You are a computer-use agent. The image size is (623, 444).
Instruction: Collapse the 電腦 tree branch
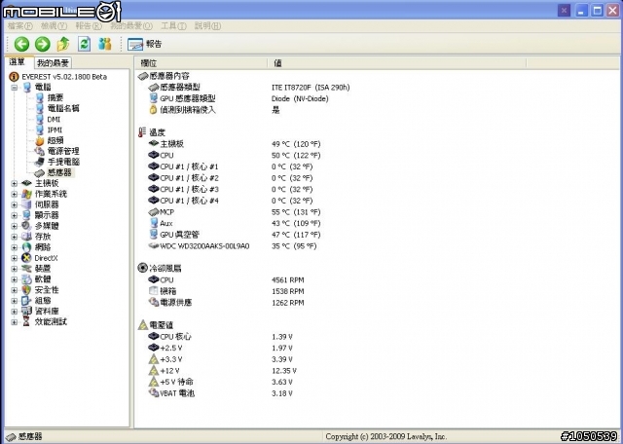[15, 88]
